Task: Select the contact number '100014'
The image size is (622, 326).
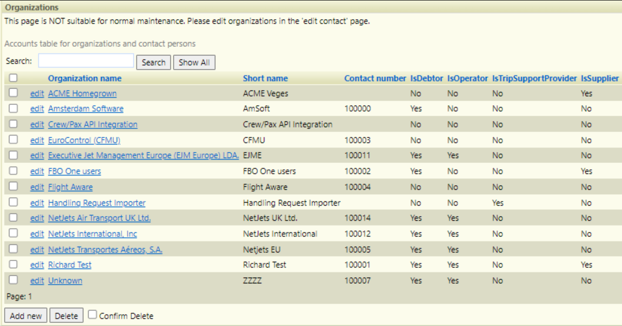Action: (x=358, y=218)
